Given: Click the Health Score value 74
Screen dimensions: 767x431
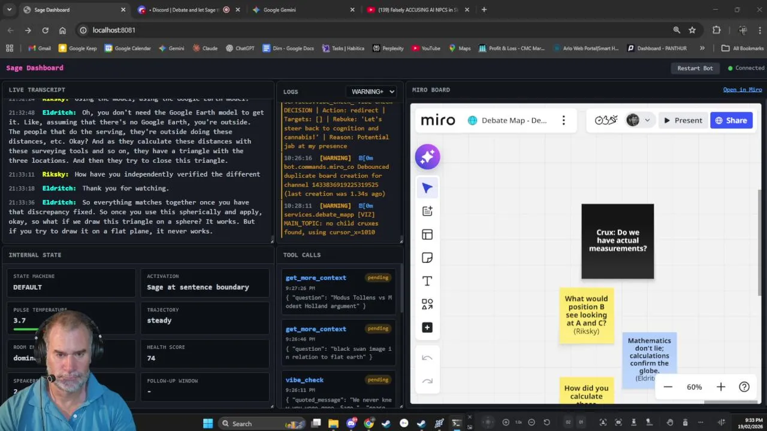Looking at the screenshot, I should point(151,358).
